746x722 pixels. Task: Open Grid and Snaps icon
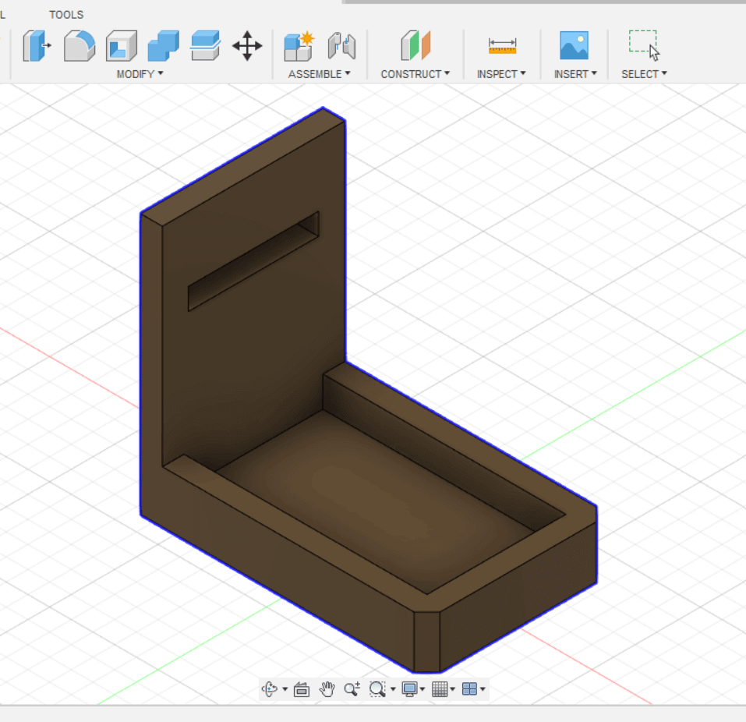[440, 689]
